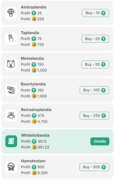
Task: Click green tether coin next to Hamsterdam 950
Action: (x=34, y=167)
